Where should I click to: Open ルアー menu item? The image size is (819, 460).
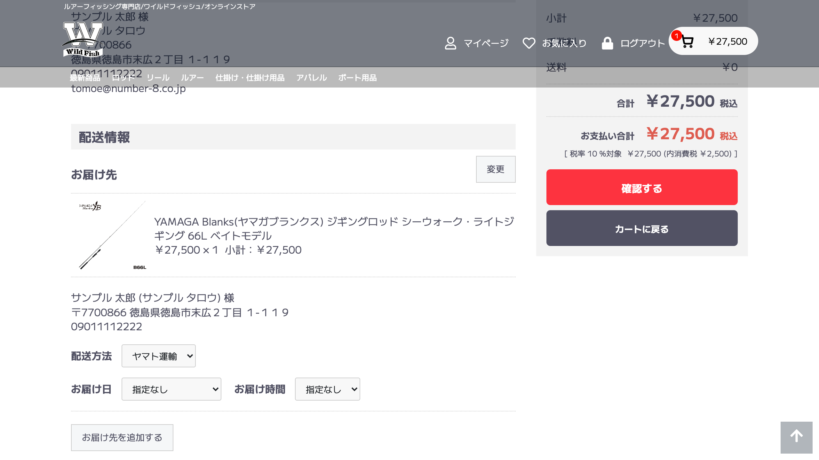coord(192,78)
